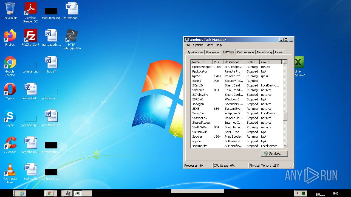Viewport: 351px width, 197px height.
Task: Open the View menu in Task Manager
Action: pyautogui.click(x=210, y=45)
